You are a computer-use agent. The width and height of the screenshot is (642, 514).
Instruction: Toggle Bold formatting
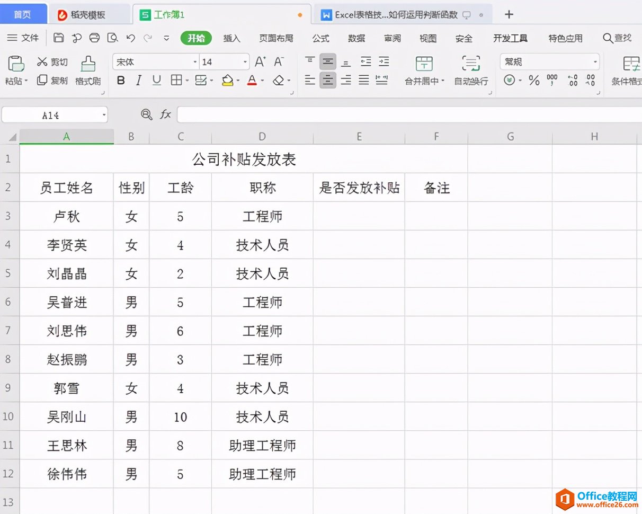pos(121,81)
